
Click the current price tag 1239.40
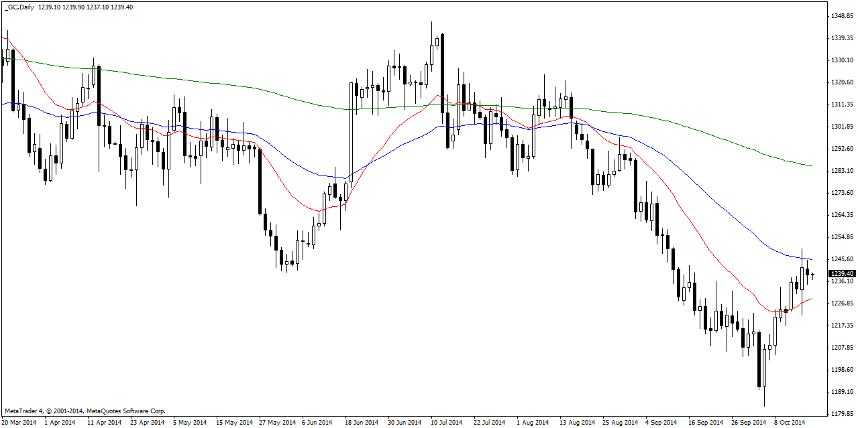pyautogui.click(x=841, y=273)
